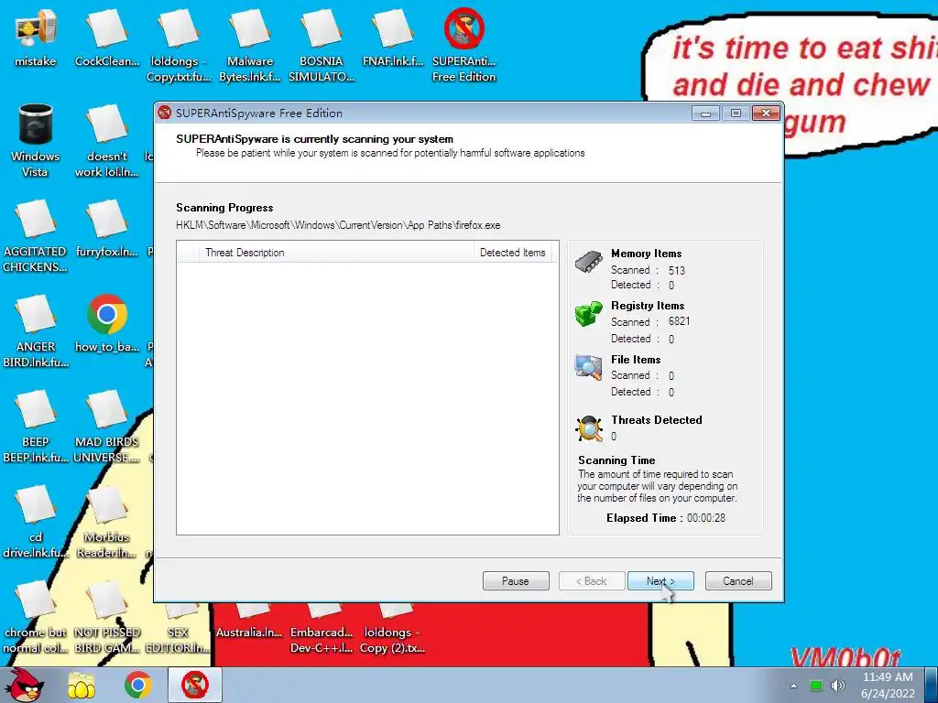Pause the SUPERAntiSpyware scan

pyautogui.click(x=516, y=581)
